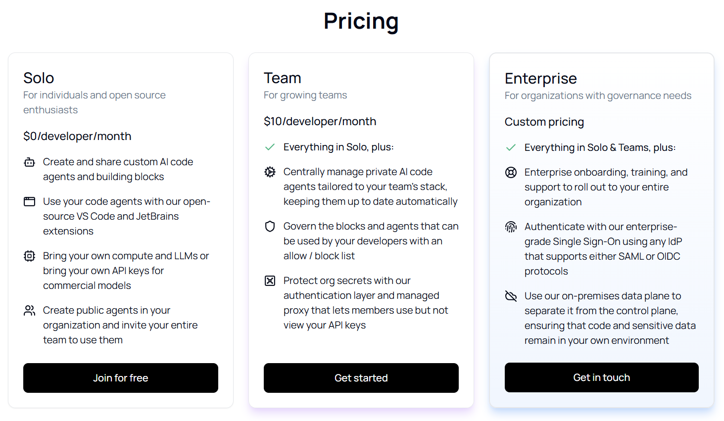Click the Custom pricing label
This screenshot has height=421, width=724.
(x=544, y=122)
